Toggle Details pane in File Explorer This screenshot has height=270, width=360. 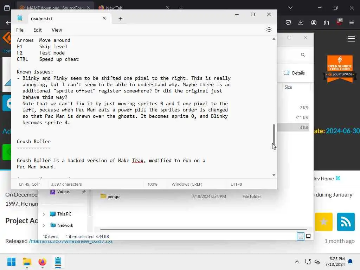[294, 73]
